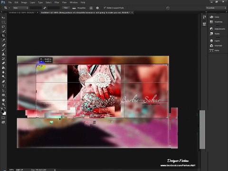Open crop overlay options grid
Viewport: 228px width, 171px height.
[x=91, y=8]
